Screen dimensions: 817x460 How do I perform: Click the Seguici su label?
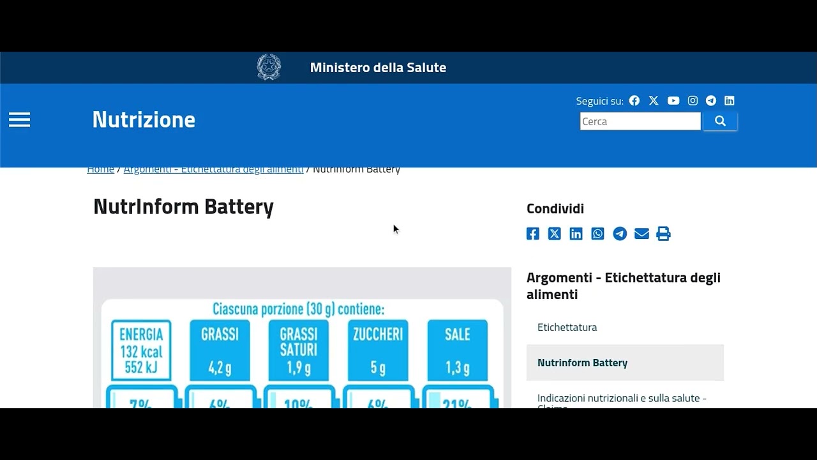tap(599, 101)
